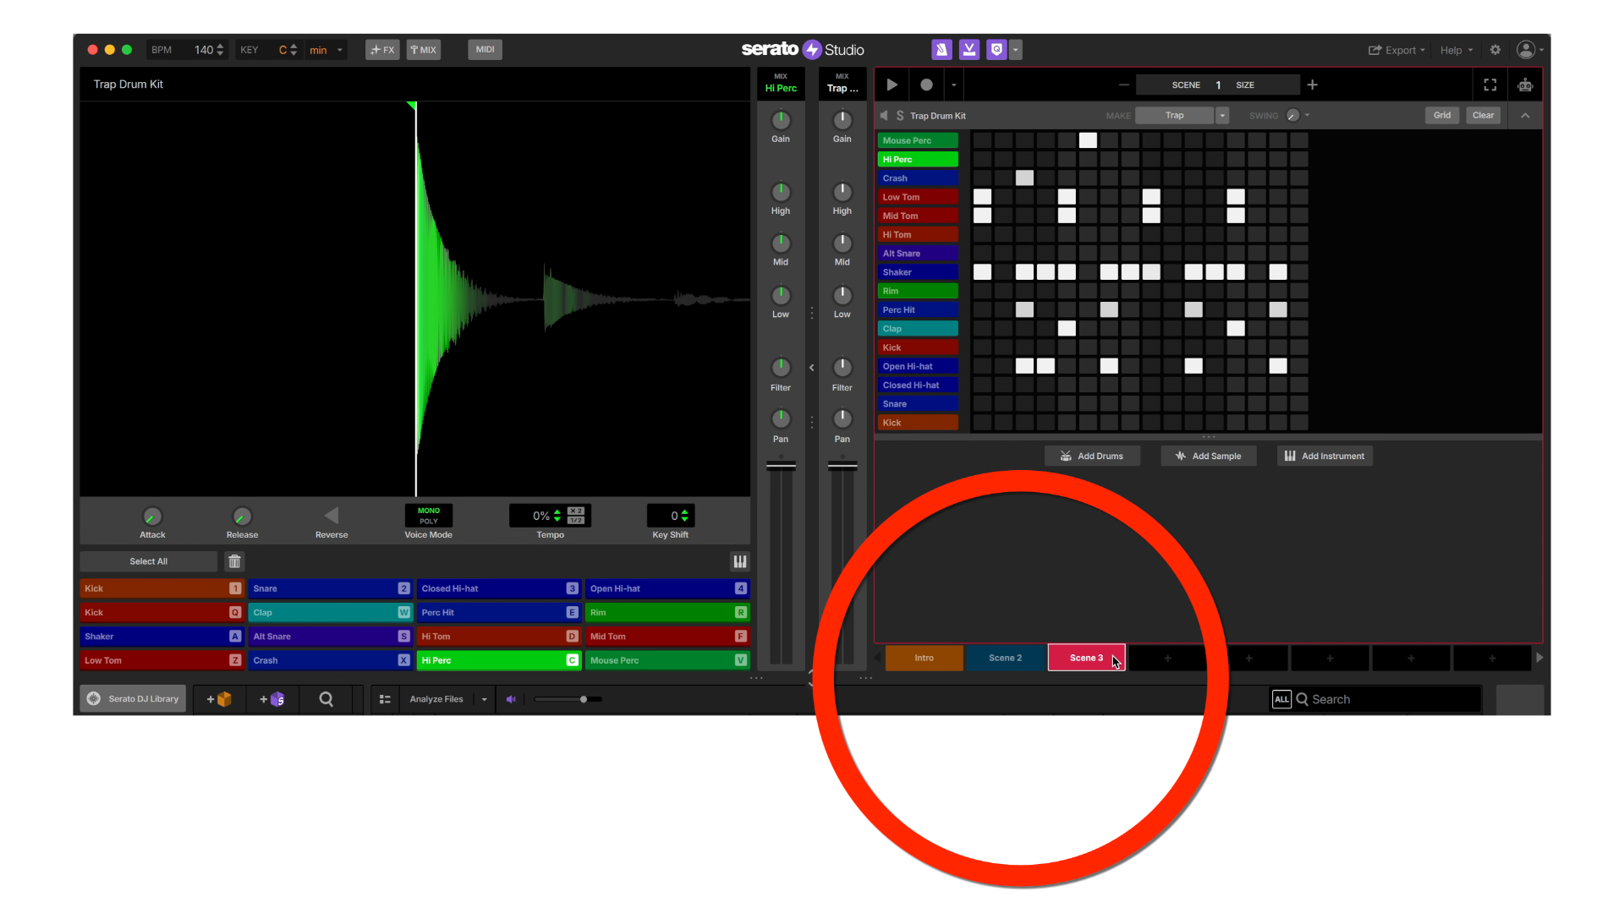Click the Record button in the sequencer

[926, 85]
